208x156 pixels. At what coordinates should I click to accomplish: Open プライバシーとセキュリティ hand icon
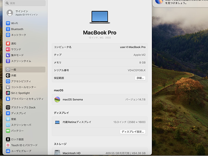8,99
